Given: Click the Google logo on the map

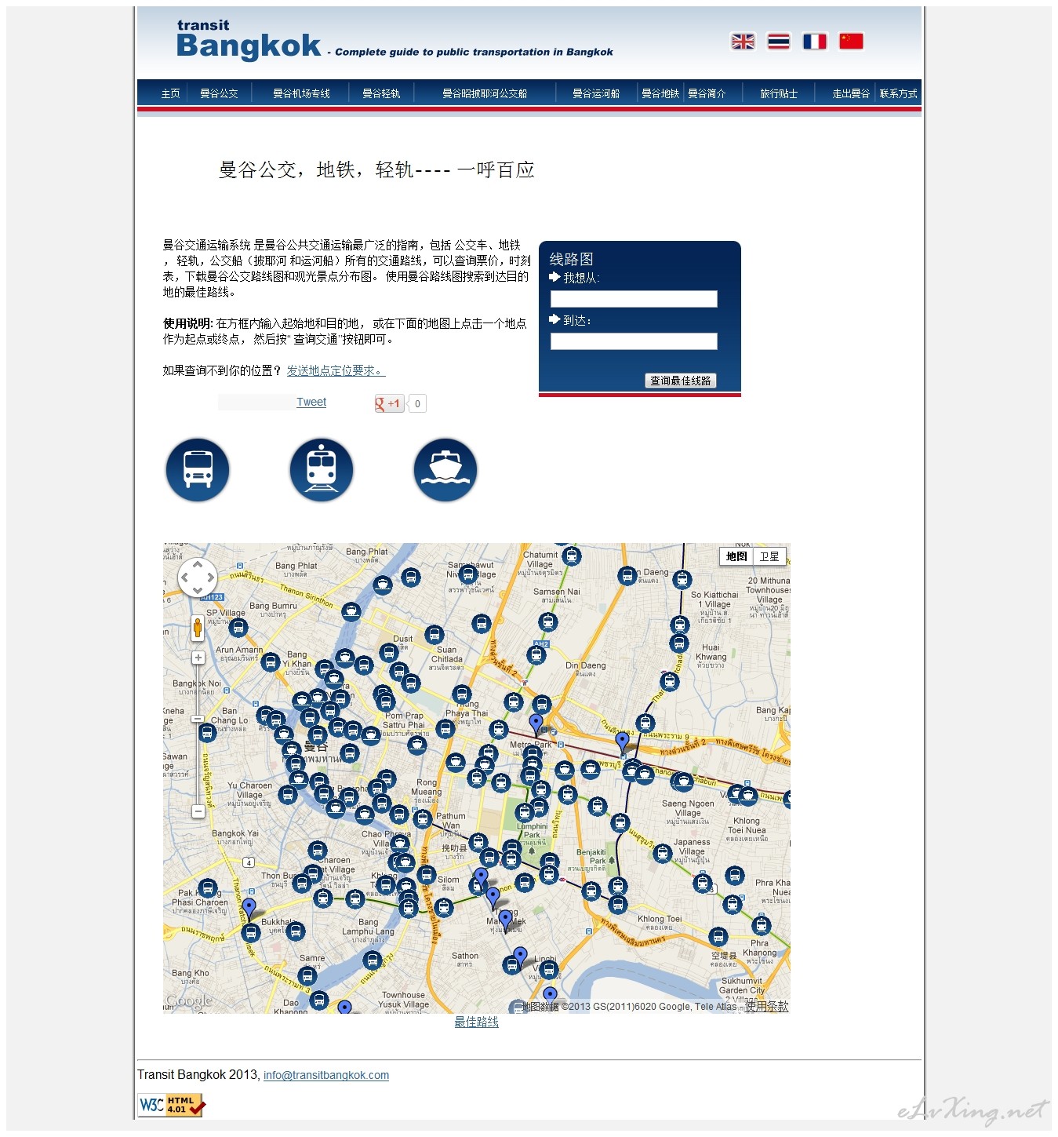Looking at the screenshot, I should point(188,1000).
